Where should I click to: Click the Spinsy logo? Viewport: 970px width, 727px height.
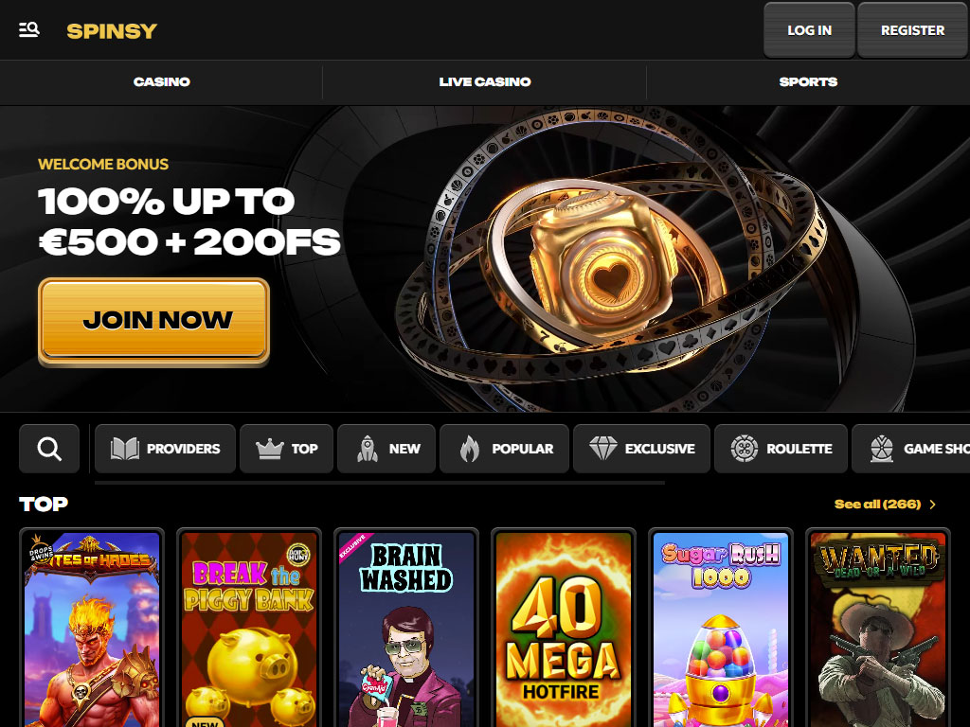pyautogui.click(x=112, y=30)
